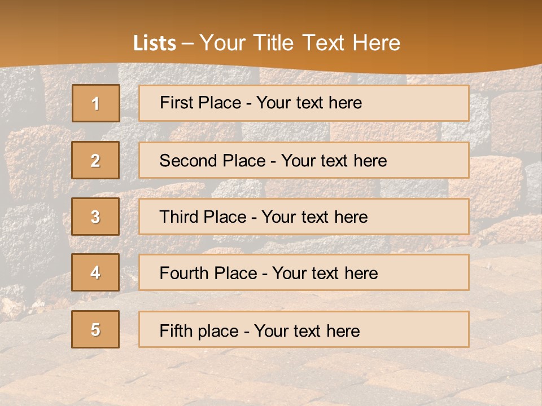Click the word "Third" in the list
542x406 pixels.
pyautogui.click(x=178, y=217)
